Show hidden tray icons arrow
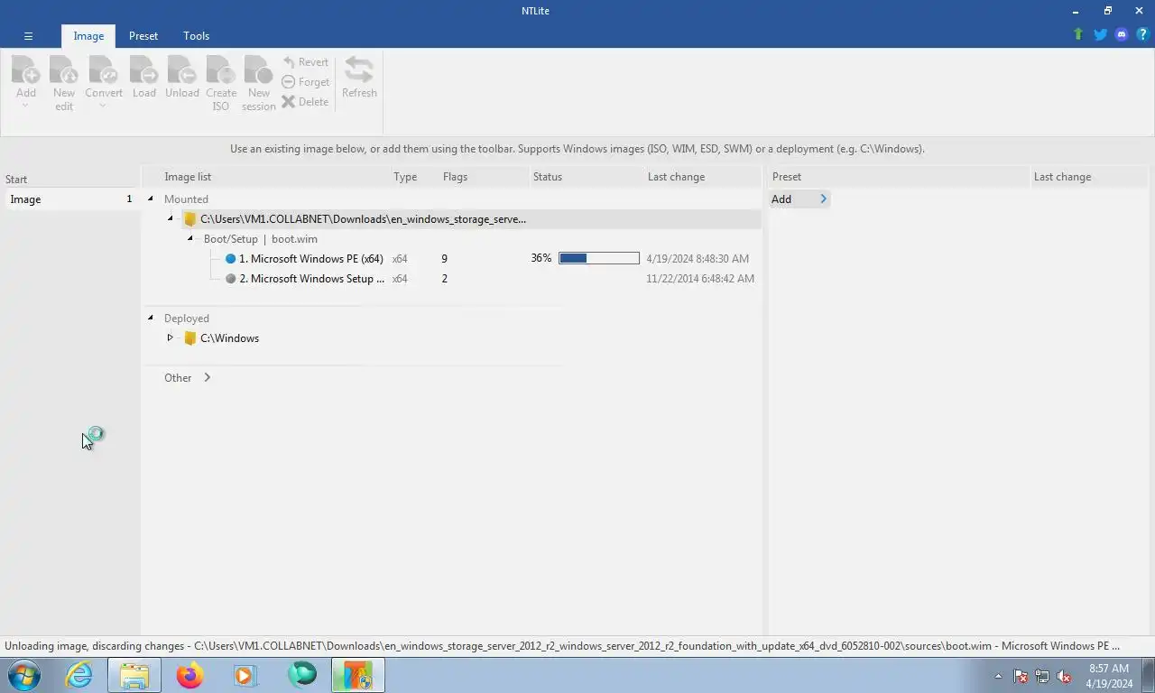 click(998, 676)
